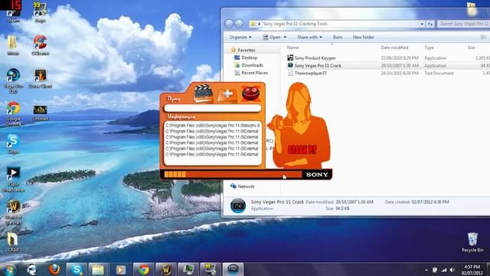
Task: Sort by the Type column header
Action: [429, 48]
